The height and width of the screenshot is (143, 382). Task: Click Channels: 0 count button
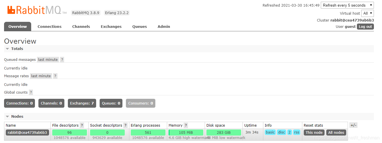(51, 103)
